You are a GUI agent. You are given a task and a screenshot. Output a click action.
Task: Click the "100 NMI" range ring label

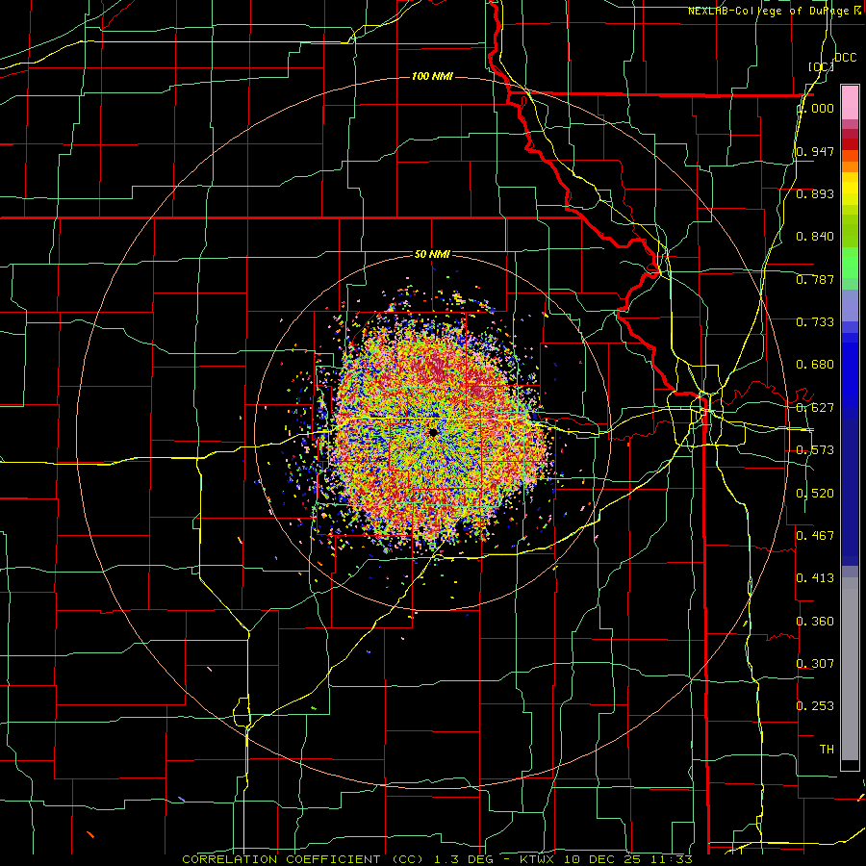coord(432,76)
